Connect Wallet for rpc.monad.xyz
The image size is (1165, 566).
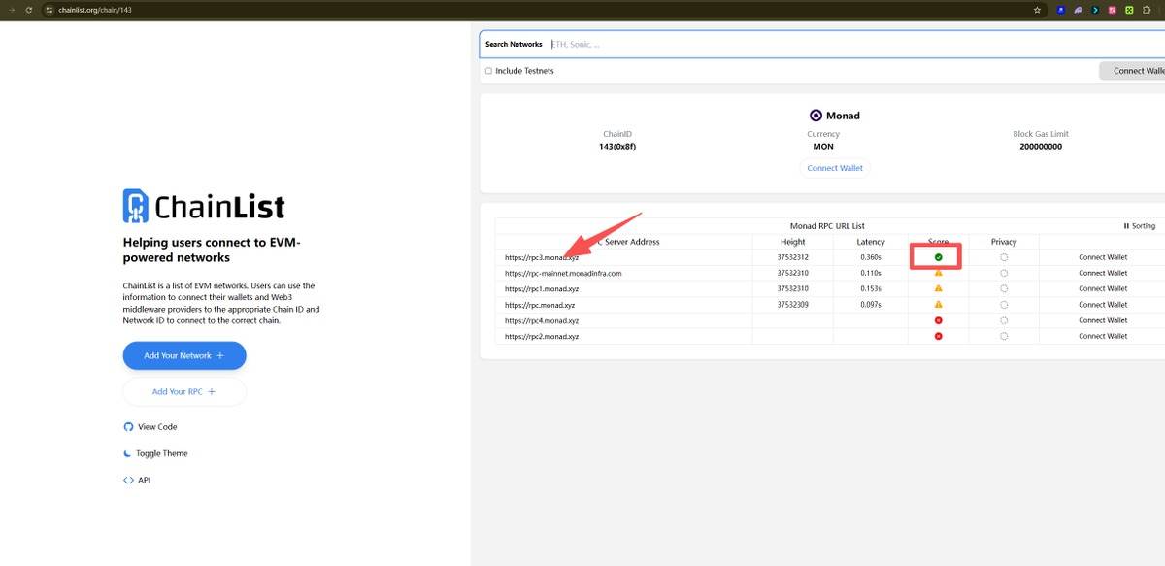coord(1103,305)
